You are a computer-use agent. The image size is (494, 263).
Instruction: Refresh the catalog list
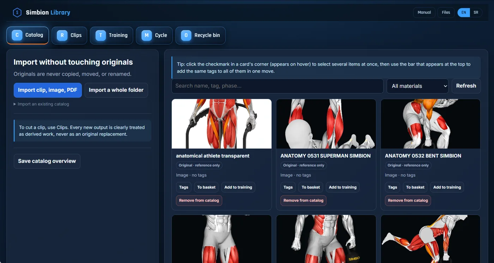(x=466, y=86)
